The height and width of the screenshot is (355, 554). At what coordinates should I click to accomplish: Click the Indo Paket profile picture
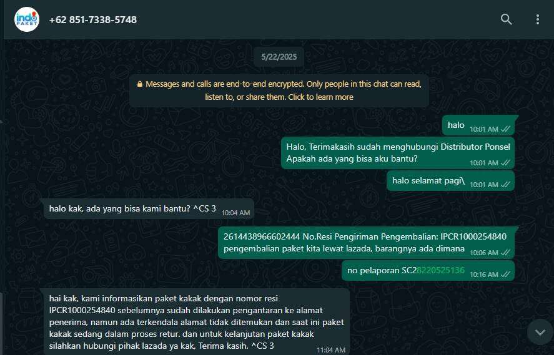pos(26,19)
